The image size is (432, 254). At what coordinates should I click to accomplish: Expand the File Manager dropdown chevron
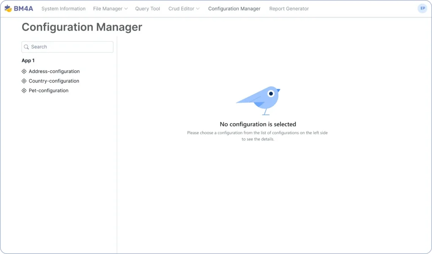pyautogui.click(x=126, y=9)
